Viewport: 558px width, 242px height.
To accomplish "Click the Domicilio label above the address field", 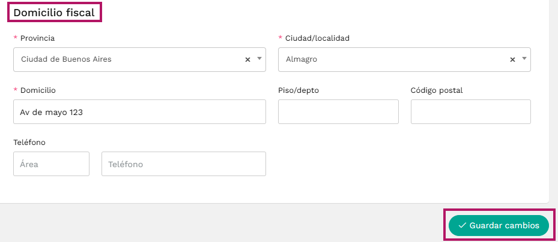I will (38, 90).
